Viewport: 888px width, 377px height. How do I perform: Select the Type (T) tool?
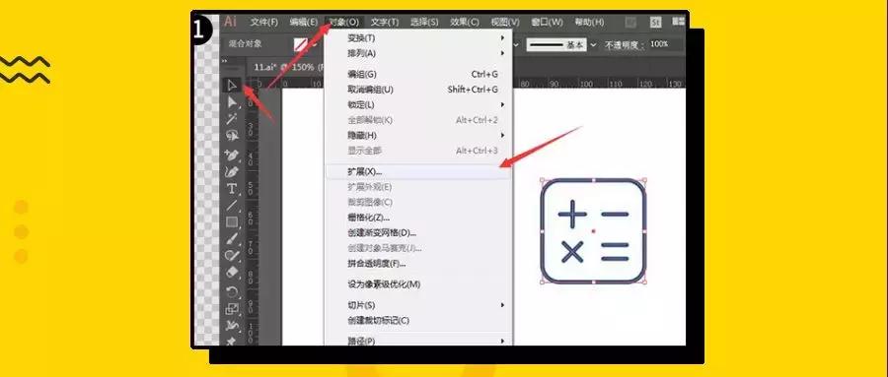click(x=232, y=189)
